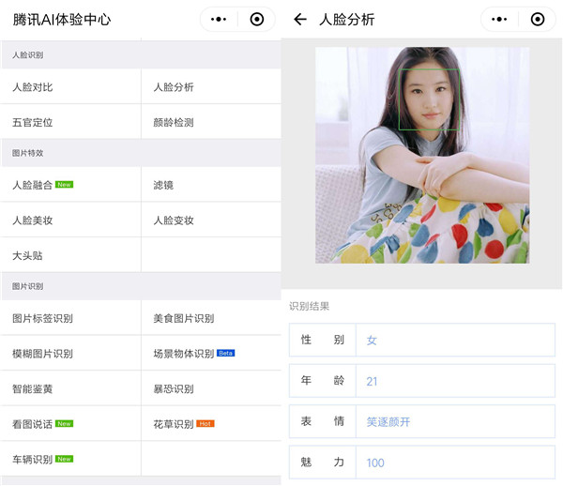
Task: Open the three-dot menu in the 腾讯AI体验中心 header
Action: (219, 19)
